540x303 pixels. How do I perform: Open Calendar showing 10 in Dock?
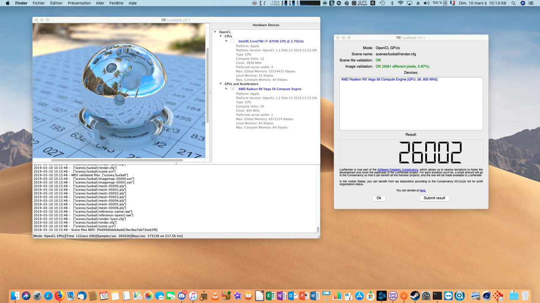coord(104,296)
